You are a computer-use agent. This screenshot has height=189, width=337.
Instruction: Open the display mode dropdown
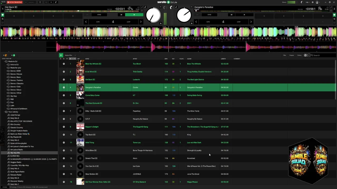31,2
